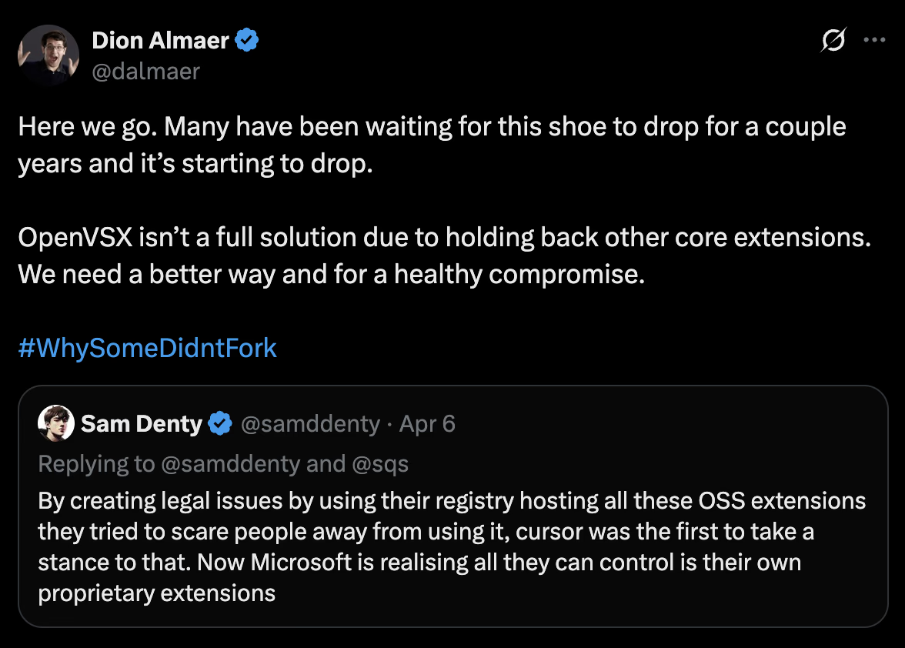905x648 pixels.
Task: Click the @sqs mention
Action: point(380,464)
